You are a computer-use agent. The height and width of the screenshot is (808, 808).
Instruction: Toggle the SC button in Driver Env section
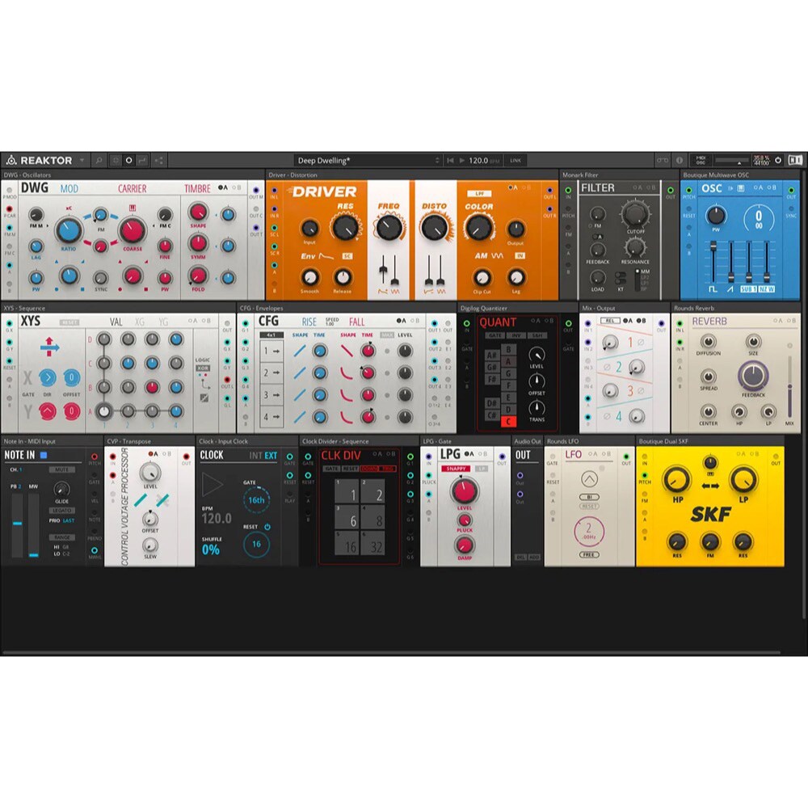coord(347,255)
